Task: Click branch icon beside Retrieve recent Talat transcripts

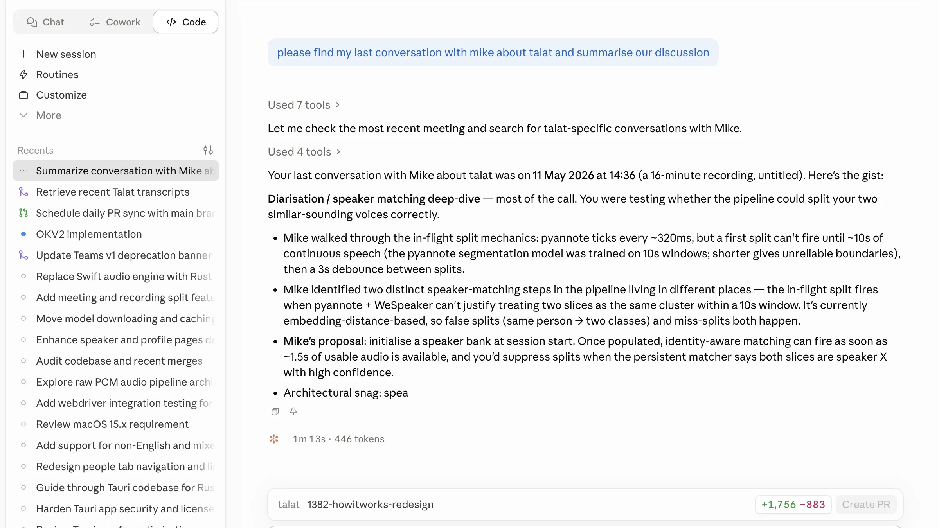Action: pos(23,192)
